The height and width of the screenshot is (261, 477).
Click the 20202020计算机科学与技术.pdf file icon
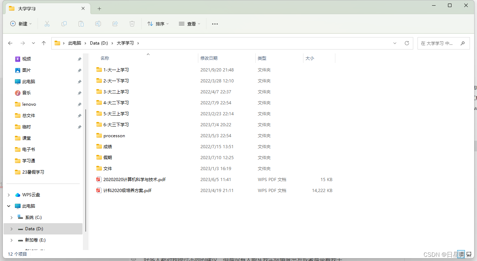99,179
